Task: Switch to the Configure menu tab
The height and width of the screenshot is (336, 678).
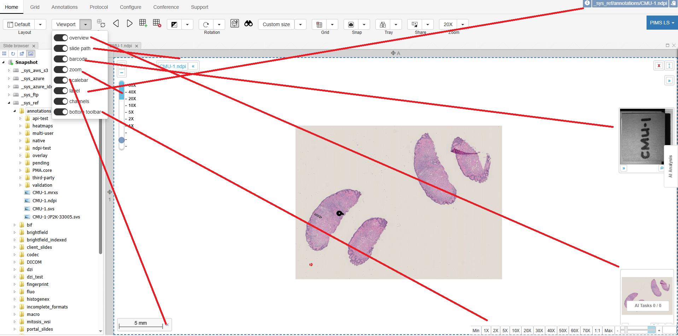Action: tap(130, 7)
